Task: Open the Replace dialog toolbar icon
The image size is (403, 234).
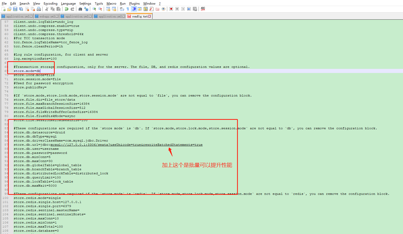Action: coord(86,9)
